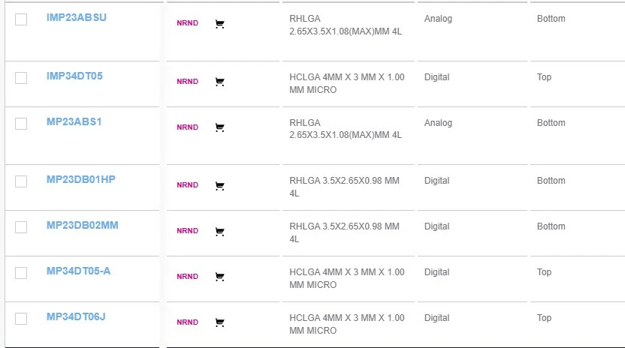Click the cart icon for MP34DT05-A
625x348 pixels.
(x=219, y=277)
